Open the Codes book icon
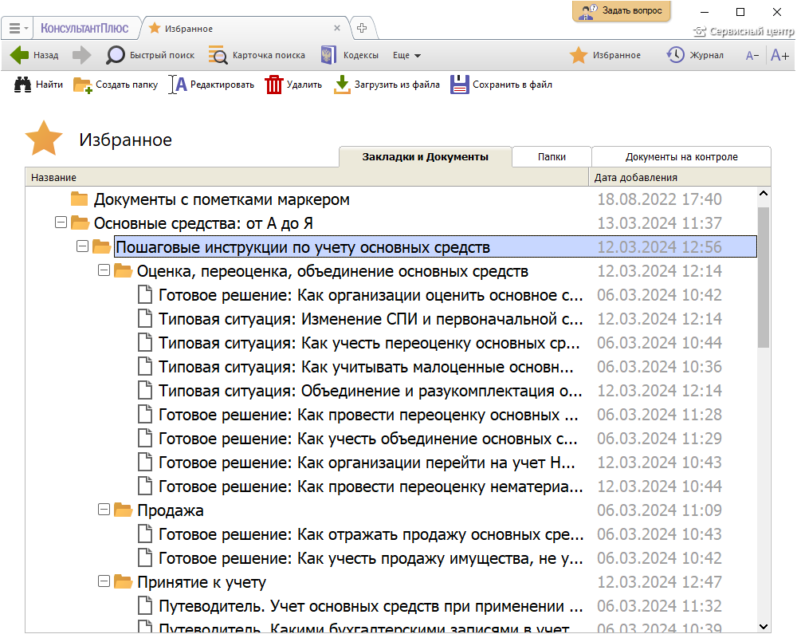This screenshot has width=797, height=638. pyautogui.click(x=328, y=55)
